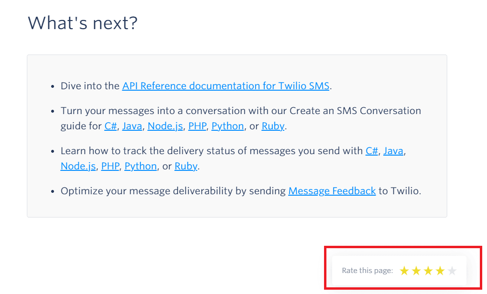Open PHP link for SMS Conversation guide
Screen dimensions: 487x294
[197, 126]
